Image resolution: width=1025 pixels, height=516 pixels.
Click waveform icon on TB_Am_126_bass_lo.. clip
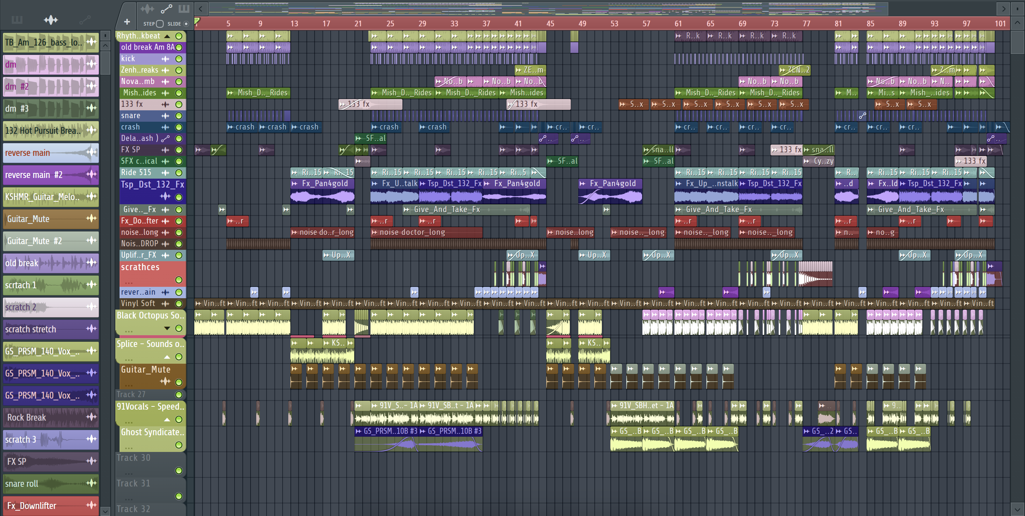(91, 42)
